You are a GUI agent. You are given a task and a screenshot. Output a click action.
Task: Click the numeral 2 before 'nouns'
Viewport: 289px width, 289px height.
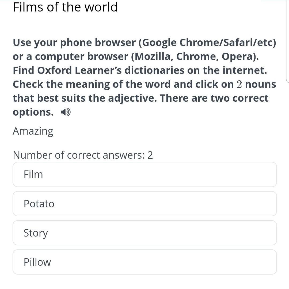[239, 84]
